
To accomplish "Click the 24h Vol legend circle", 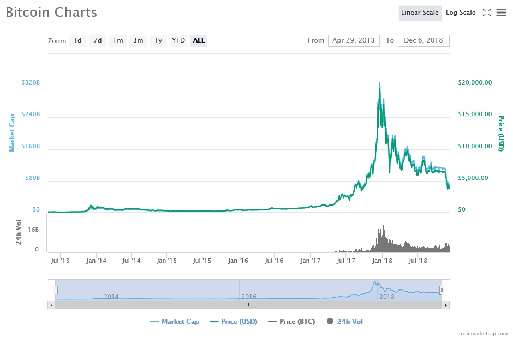I will point(330,322).
